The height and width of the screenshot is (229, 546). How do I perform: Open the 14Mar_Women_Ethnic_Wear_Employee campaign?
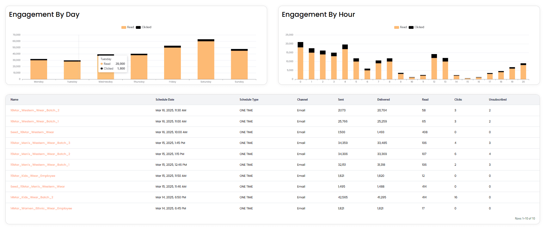click(41, 208)
